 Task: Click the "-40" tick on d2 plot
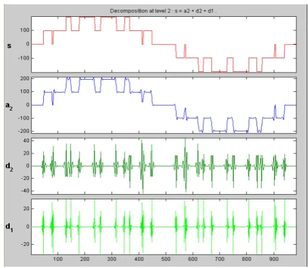coord(25,191)
